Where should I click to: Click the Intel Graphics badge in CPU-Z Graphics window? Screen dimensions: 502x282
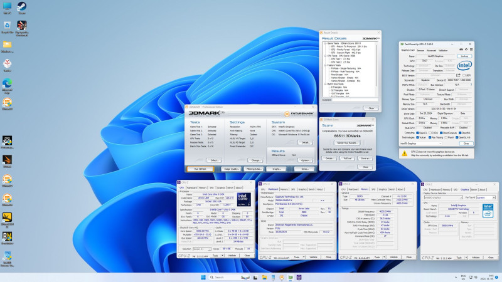pyautogui.click(x=488, y=211)
